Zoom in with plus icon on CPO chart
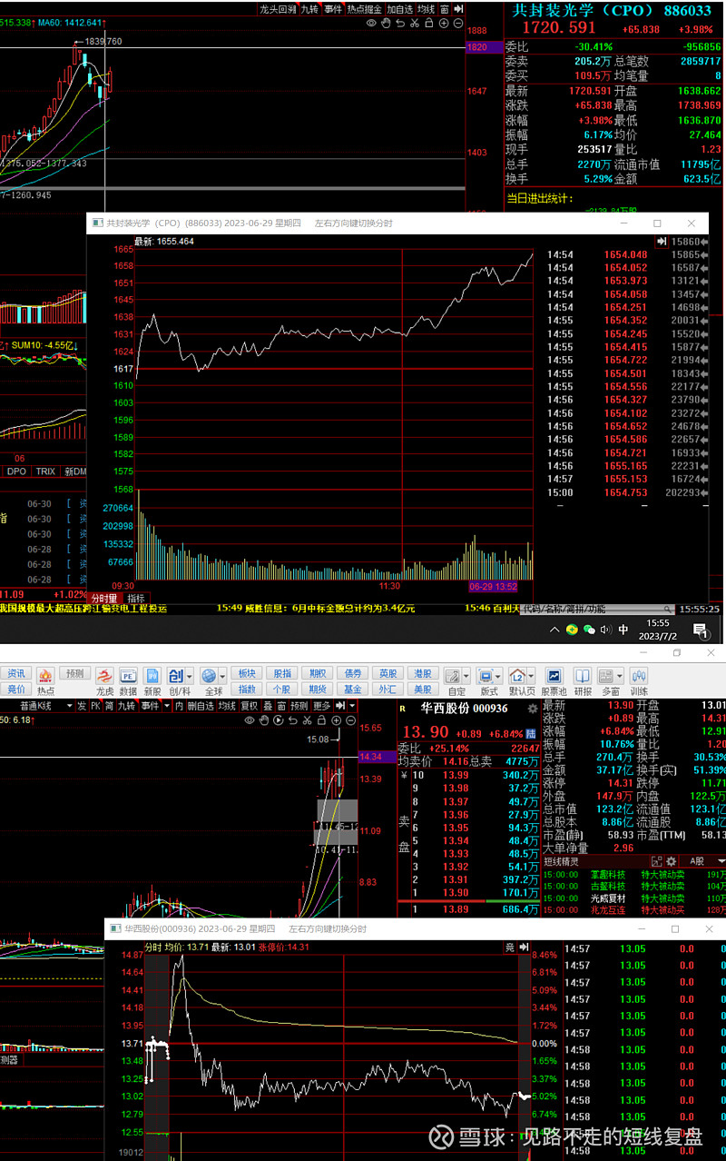Screen dimensions: 726x1161 (x=443, y=23)
